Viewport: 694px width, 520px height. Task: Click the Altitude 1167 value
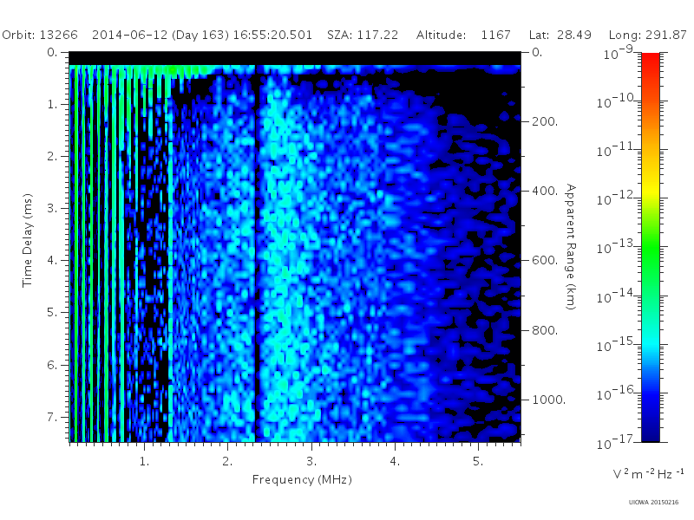(x=463, y=35)
